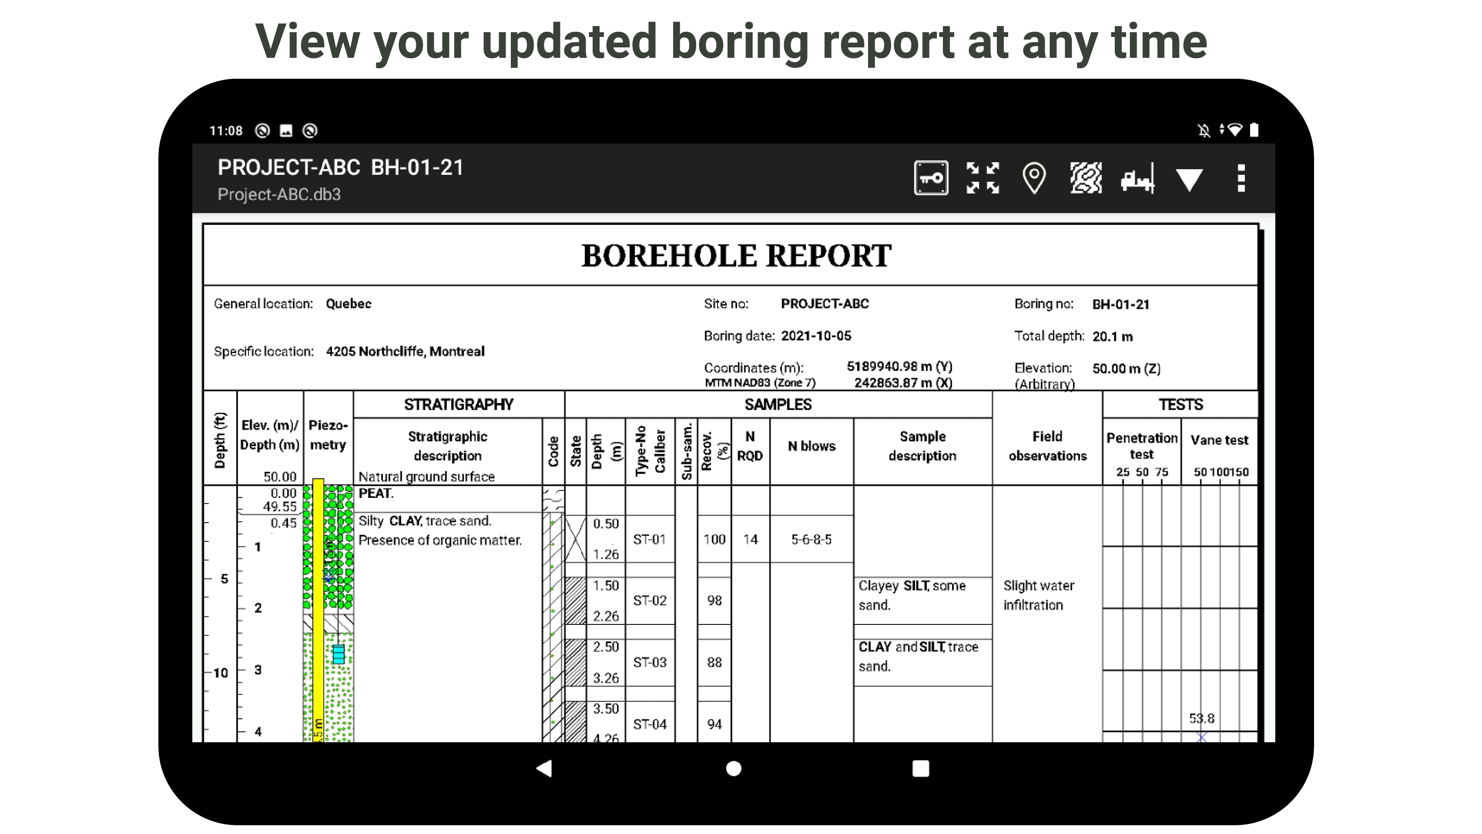The image size is (1482, 834).
Task: Tap the crossed sample state symbol for ST-01
Action: pos(575,539)
